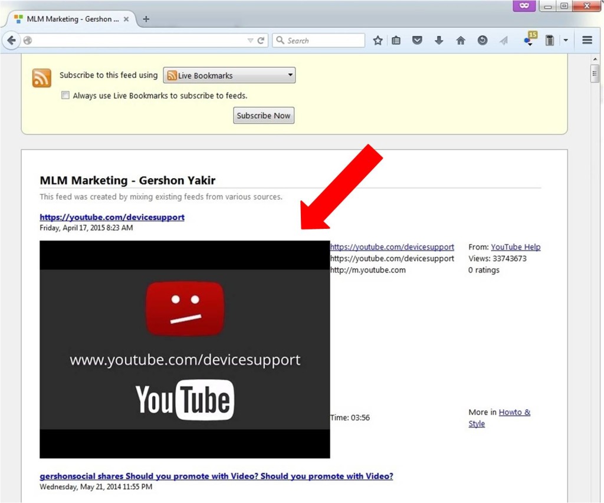This screenshot has width=604, height=503.
Task: Close the MLM Marketing tab
Action: 126,19
